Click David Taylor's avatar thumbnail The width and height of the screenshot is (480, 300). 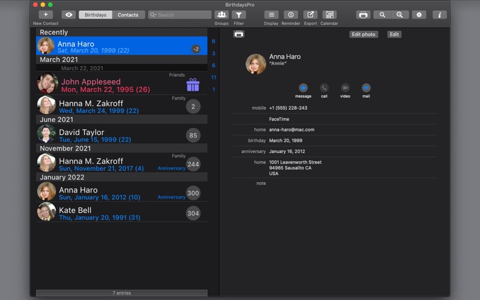pyautogui.click(x=46, y=134)
